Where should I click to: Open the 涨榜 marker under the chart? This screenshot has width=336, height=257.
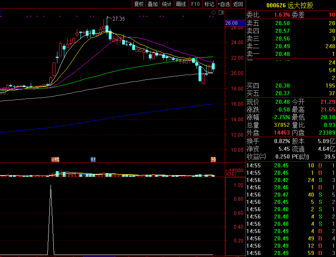[55, 159]
